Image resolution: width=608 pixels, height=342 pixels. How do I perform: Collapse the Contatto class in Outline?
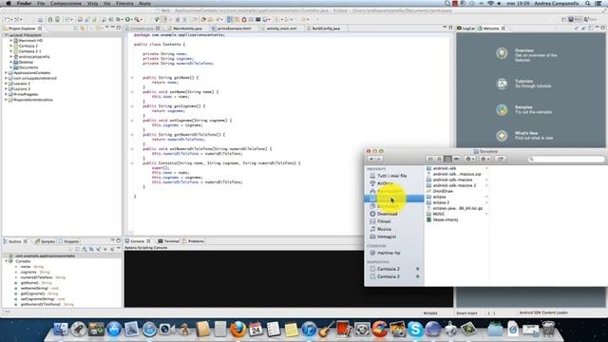(7, 261)
